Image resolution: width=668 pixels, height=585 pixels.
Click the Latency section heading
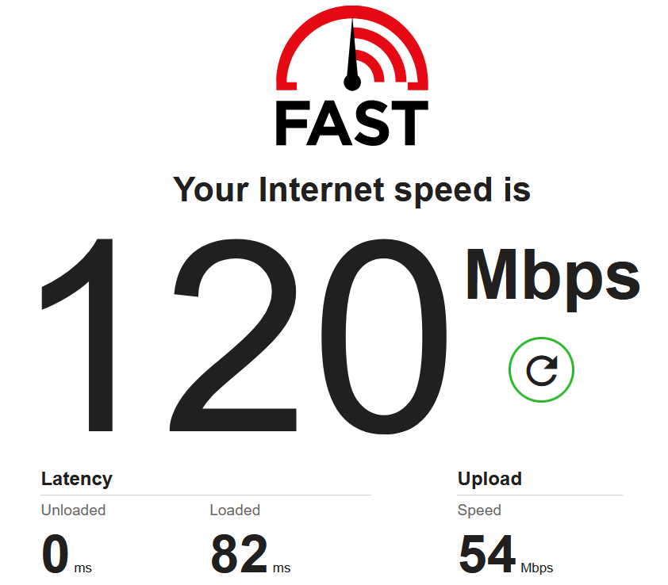pos(77,479)
